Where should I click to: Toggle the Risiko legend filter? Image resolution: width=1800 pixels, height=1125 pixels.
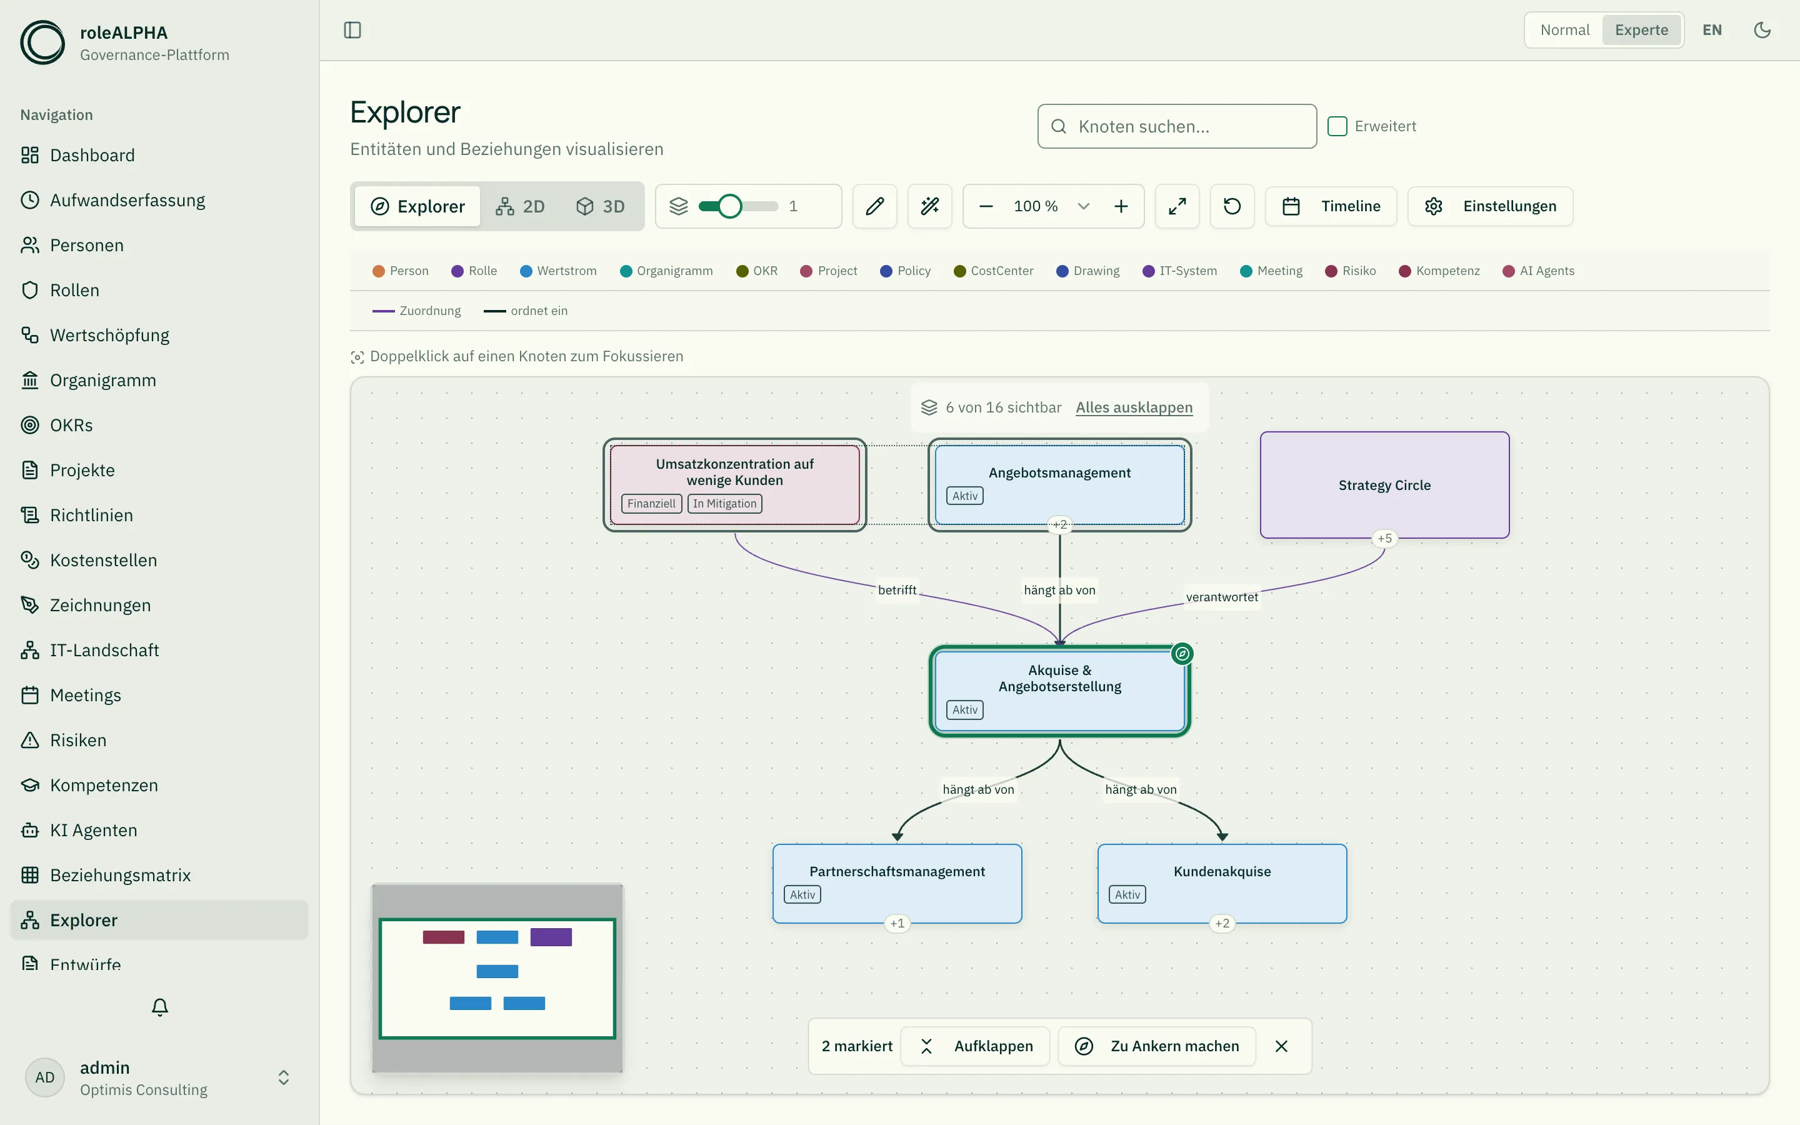click(x=1350, y=271)
